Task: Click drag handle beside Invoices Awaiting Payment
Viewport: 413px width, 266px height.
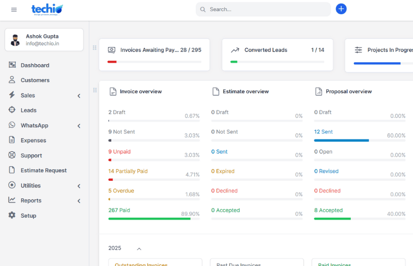Action: 94,48
